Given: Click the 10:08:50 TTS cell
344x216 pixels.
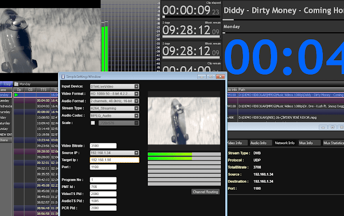Looking at the screenshot, I should [x=43, y=118].
